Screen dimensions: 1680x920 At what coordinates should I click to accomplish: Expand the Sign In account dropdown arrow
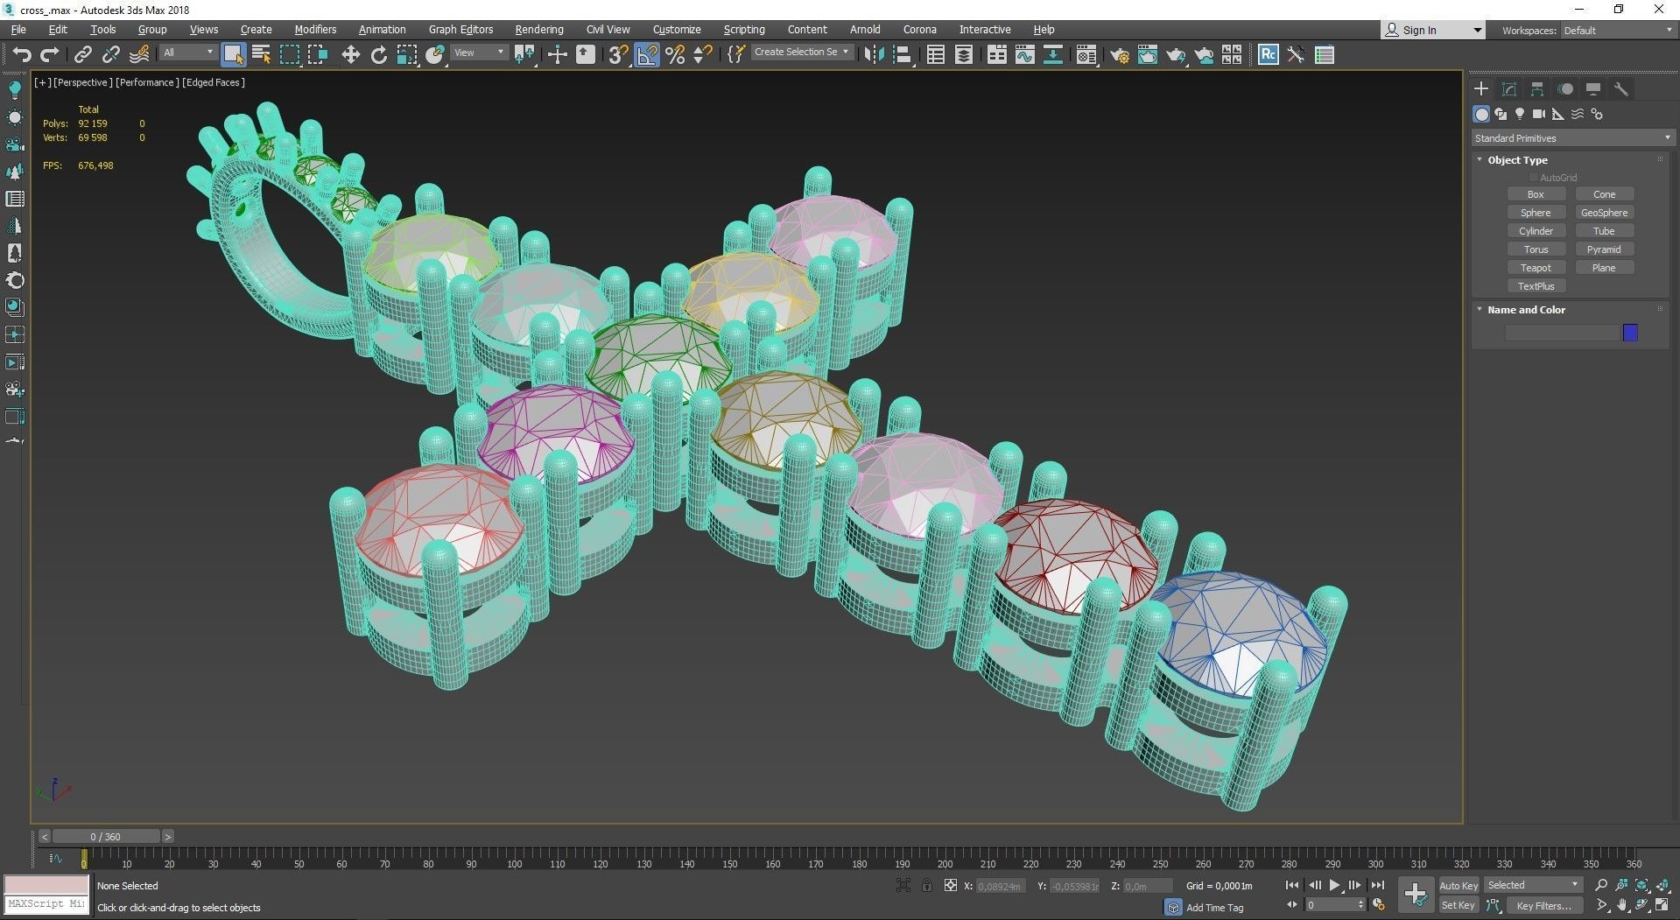(1478, 31)
